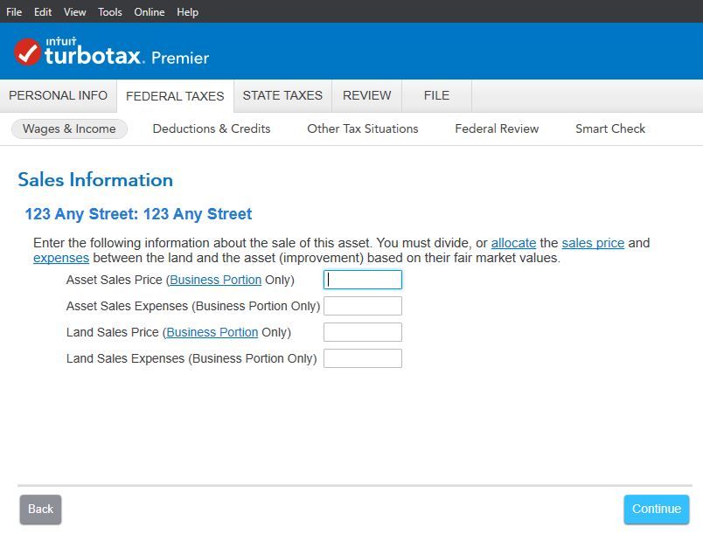Focus the Asset Sales Price input field
703x534 pixels.
coord(363,280)
